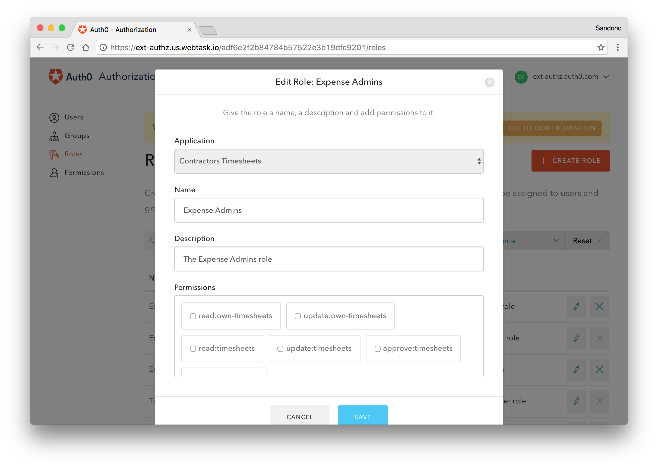Check the read:own-timesheets permission
This screenshot has height=468, width=658.
[193, 316]
